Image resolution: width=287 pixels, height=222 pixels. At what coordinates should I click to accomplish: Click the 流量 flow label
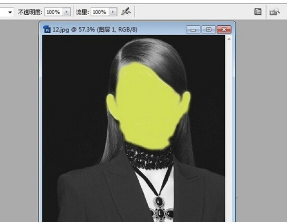tap(82, 12)
